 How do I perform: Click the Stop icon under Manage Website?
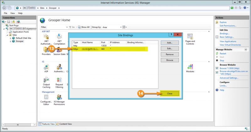point(217,60)
